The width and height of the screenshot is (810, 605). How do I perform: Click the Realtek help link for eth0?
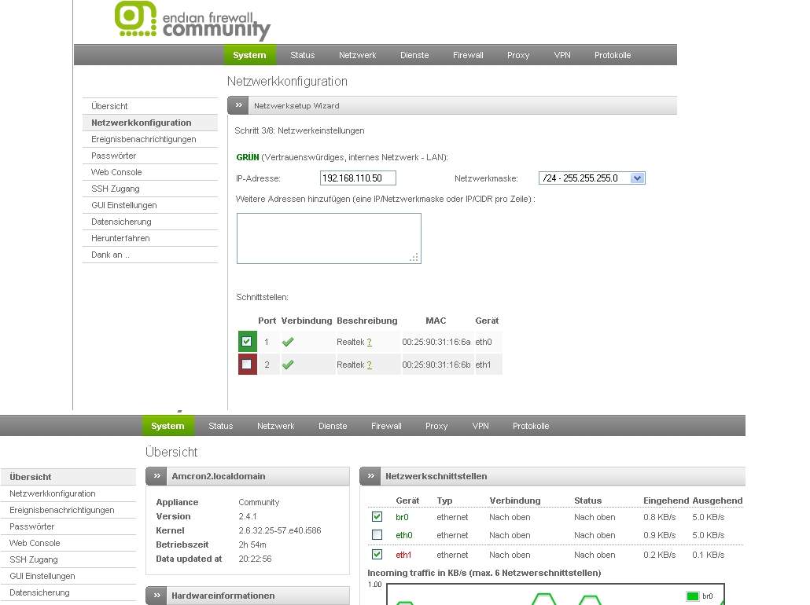pyautogui.click(x=369, y=343)
